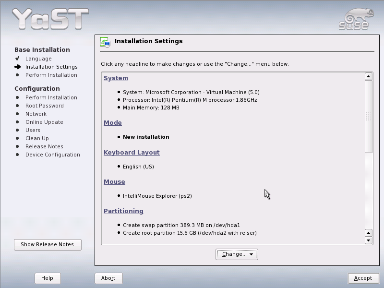The image size is (384, 288).
Task: Click the scrollbar up arrow at top
Action: (x=368, y=77)
